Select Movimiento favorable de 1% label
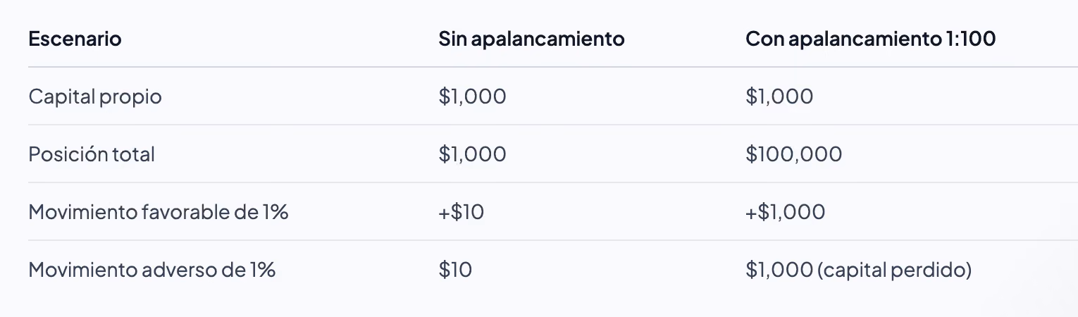This screenshot has height=317, width=1078. click(159, 212)
